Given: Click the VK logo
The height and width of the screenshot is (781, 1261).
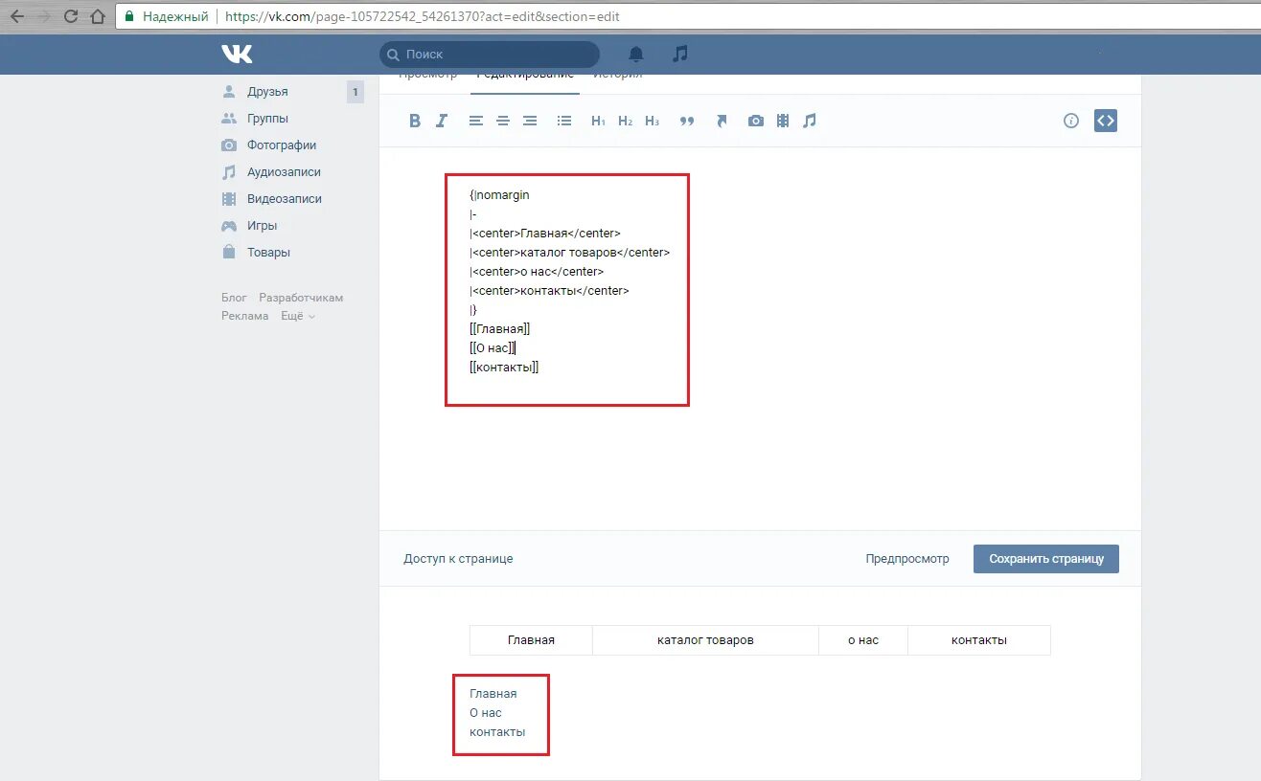Looking at the screenshot, I should click(237, 55).
